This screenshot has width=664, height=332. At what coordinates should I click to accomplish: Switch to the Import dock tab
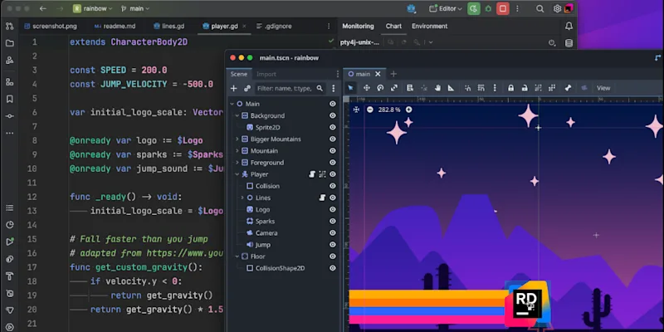(266, 74)
